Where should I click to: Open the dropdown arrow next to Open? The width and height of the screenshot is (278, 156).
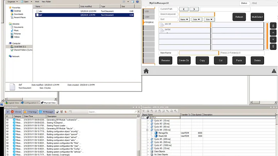click(x=31, y=2)
